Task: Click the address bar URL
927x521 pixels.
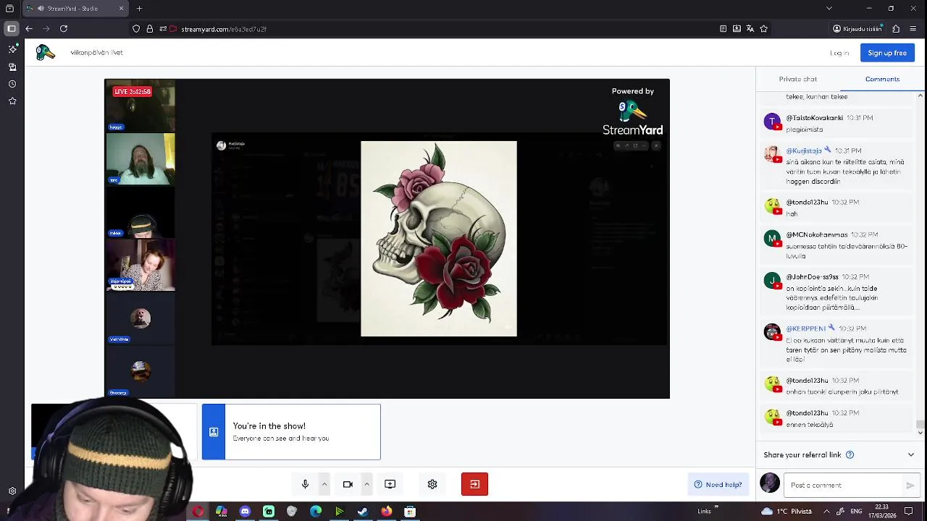Action: pos(224,29)
